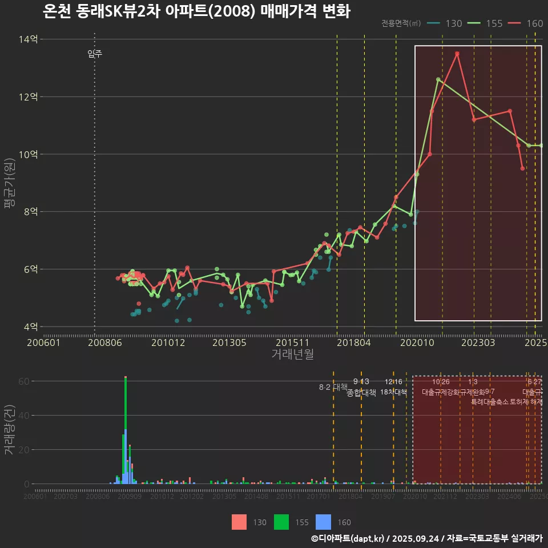Screen dimensions: 548x548
Task: Click the 입주 marker label
Action: [95, 54]
